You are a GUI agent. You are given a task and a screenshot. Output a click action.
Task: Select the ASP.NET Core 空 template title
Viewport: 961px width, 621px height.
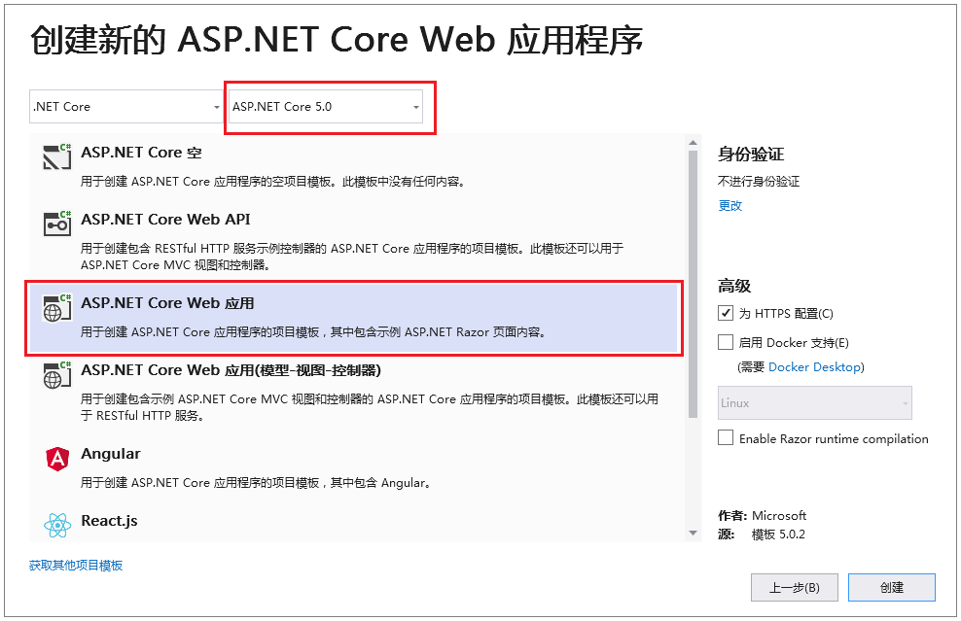click(142, 153)
